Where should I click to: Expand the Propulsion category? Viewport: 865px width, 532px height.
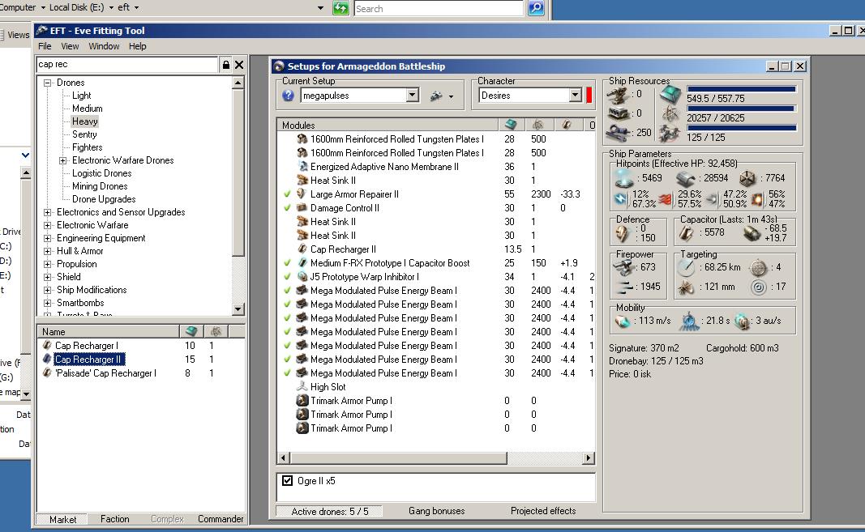click(48, 264)
